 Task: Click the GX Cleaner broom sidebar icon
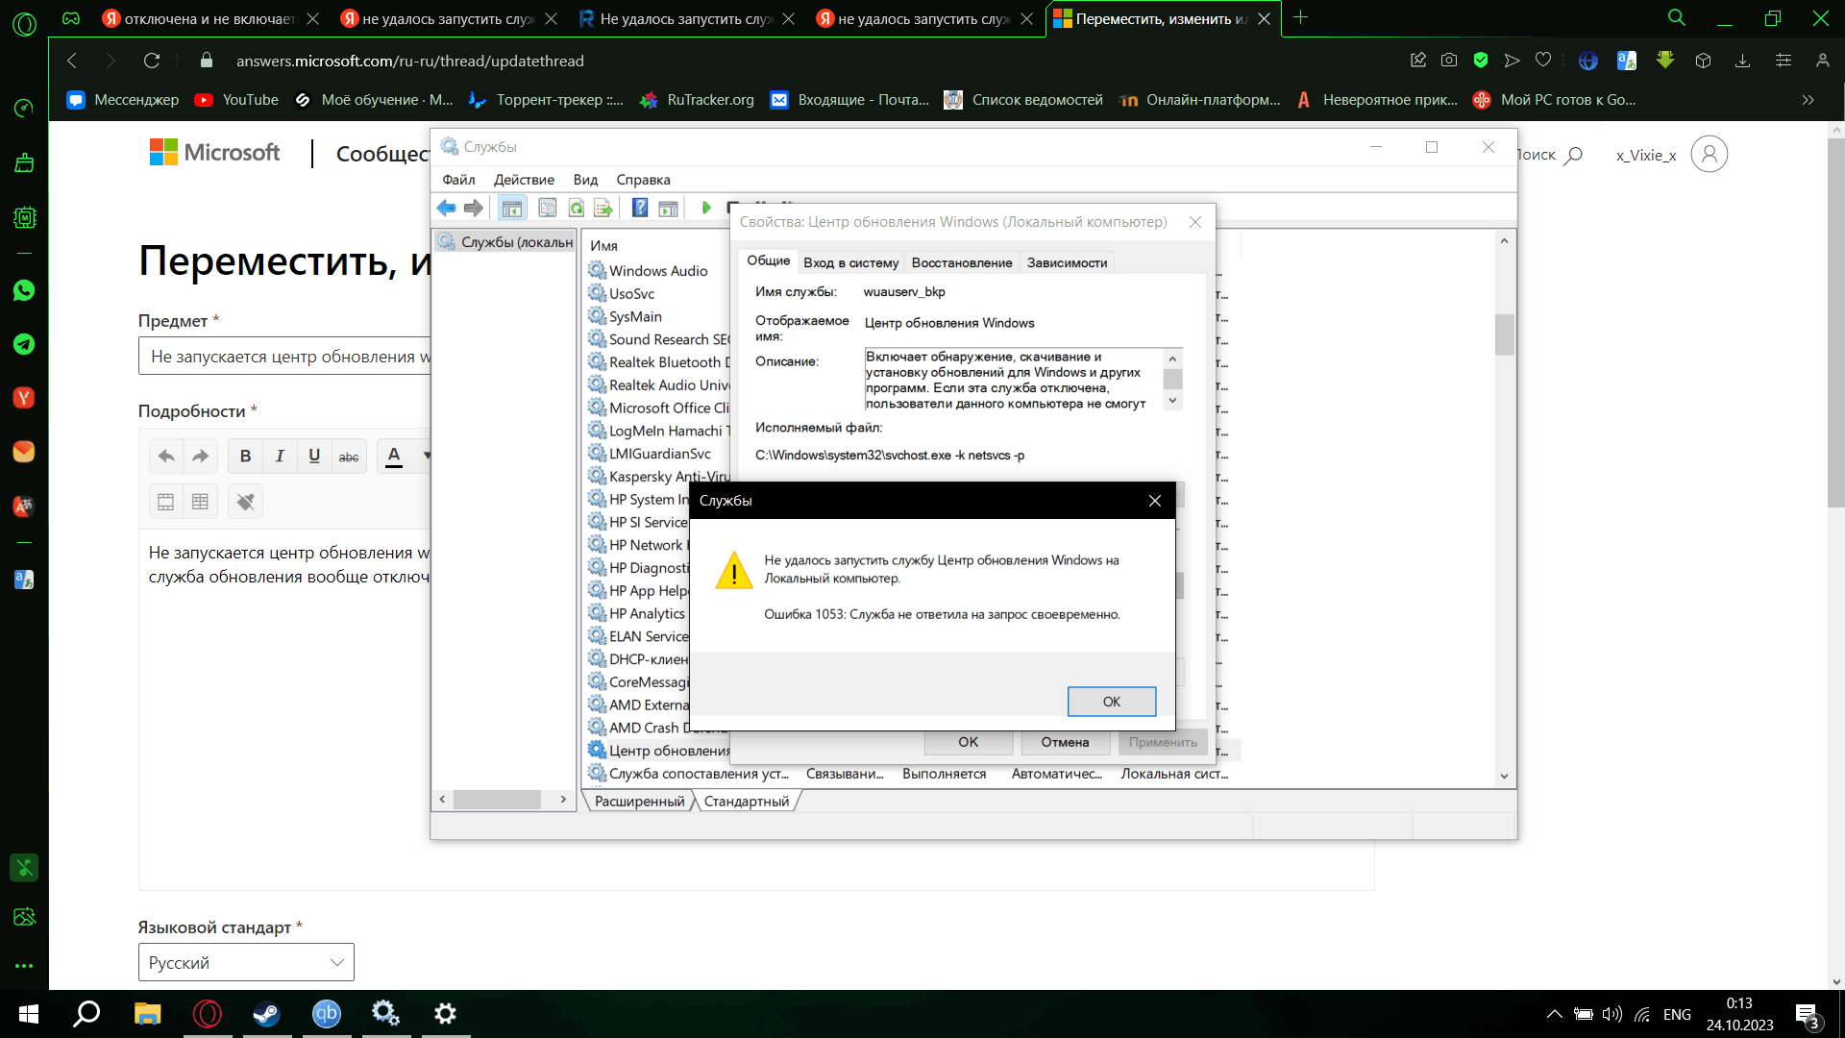pos(24,163)
